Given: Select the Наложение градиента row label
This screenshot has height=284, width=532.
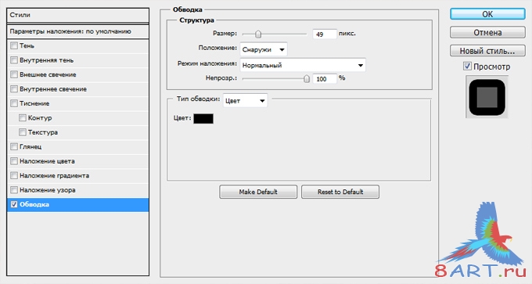Looking at the screenshot, I should coord(54,175).
